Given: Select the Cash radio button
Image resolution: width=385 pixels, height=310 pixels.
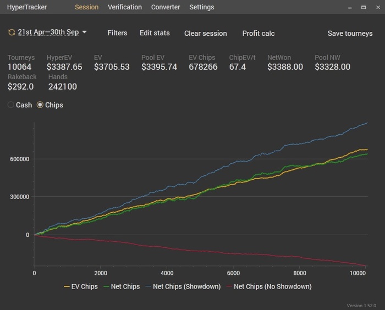Looking at the screenshot, I should (10, 105).
